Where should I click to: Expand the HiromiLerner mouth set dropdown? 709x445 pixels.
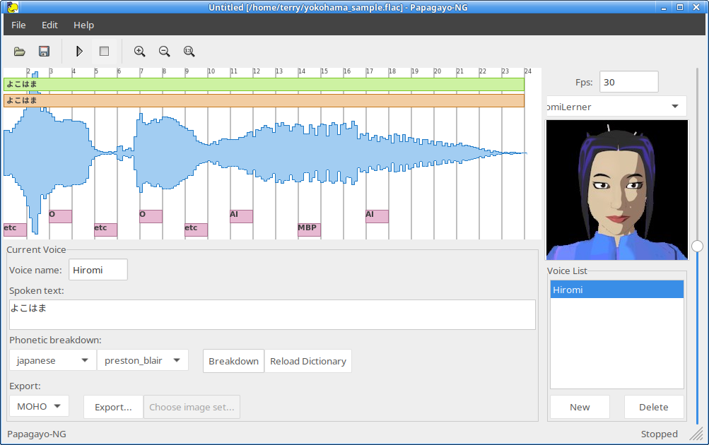[615, 107]
